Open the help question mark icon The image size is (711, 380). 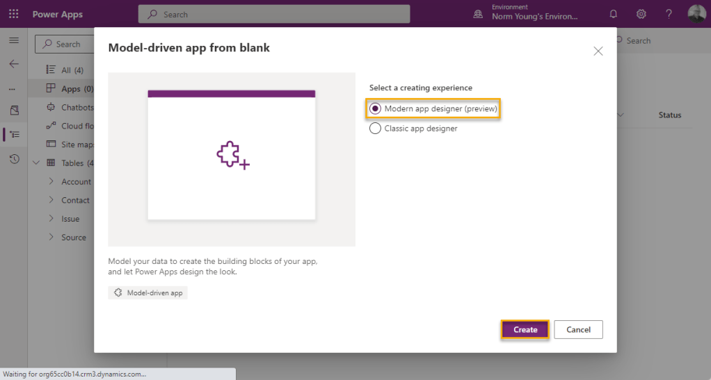point(669,14)
